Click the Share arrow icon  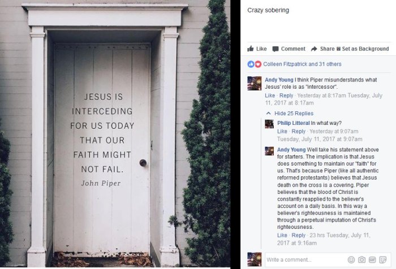click(314, 49)
